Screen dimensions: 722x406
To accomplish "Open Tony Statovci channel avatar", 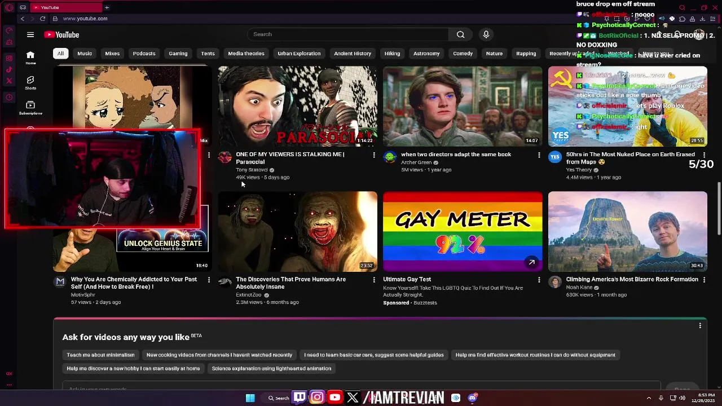I will point(225,157).
